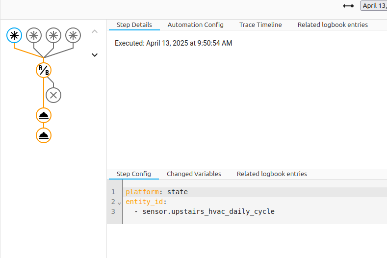
Task: Select the A/B choose condition node
Action: click(x=44, y=70)
